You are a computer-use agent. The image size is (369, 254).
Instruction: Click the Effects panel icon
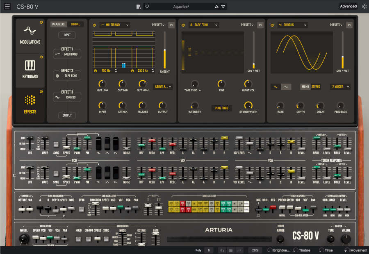pyautogui.click(x=30, y=100)
